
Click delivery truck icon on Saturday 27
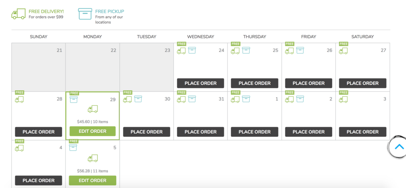(343, 51)
